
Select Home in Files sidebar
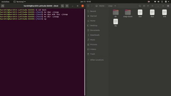(98, 21)
